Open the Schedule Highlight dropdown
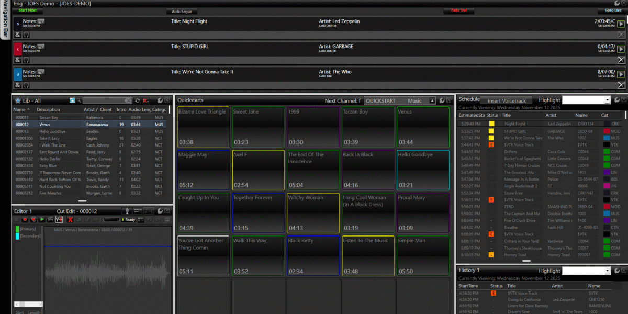Image resolution: width=628 pixels, height=314 pixels. [x=607, y=100]
